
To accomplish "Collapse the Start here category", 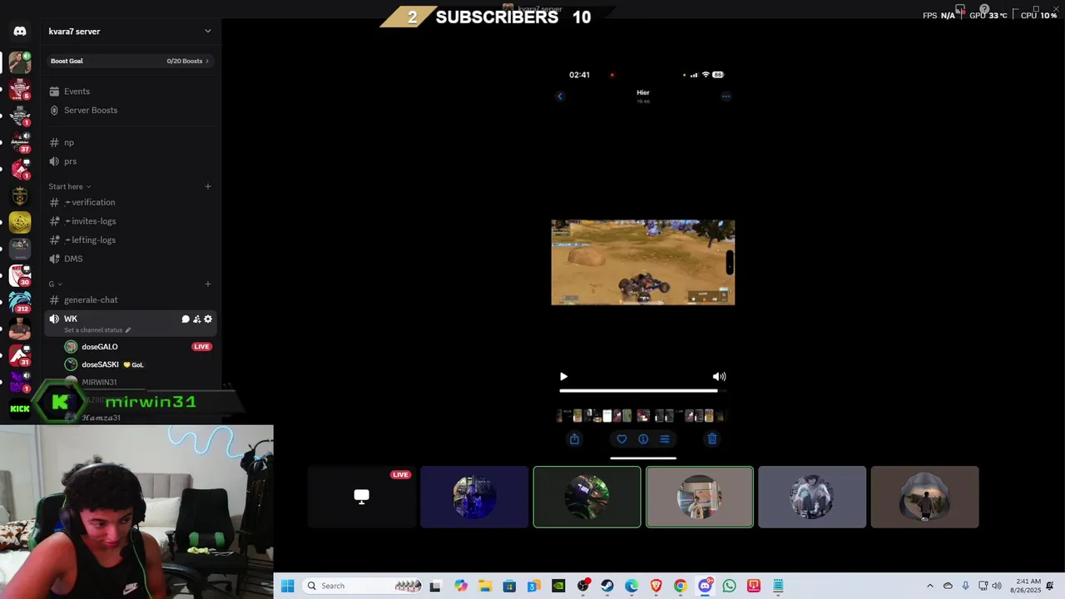I will click(69, 186).
